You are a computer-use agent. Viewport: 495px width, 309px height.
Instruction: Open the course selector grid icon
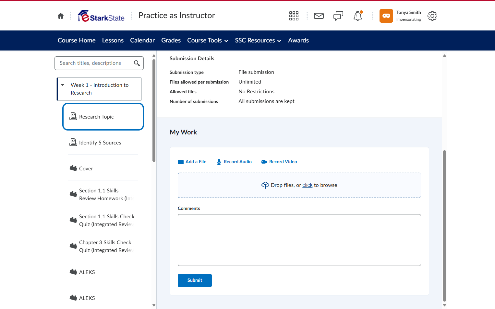[294, 16]
